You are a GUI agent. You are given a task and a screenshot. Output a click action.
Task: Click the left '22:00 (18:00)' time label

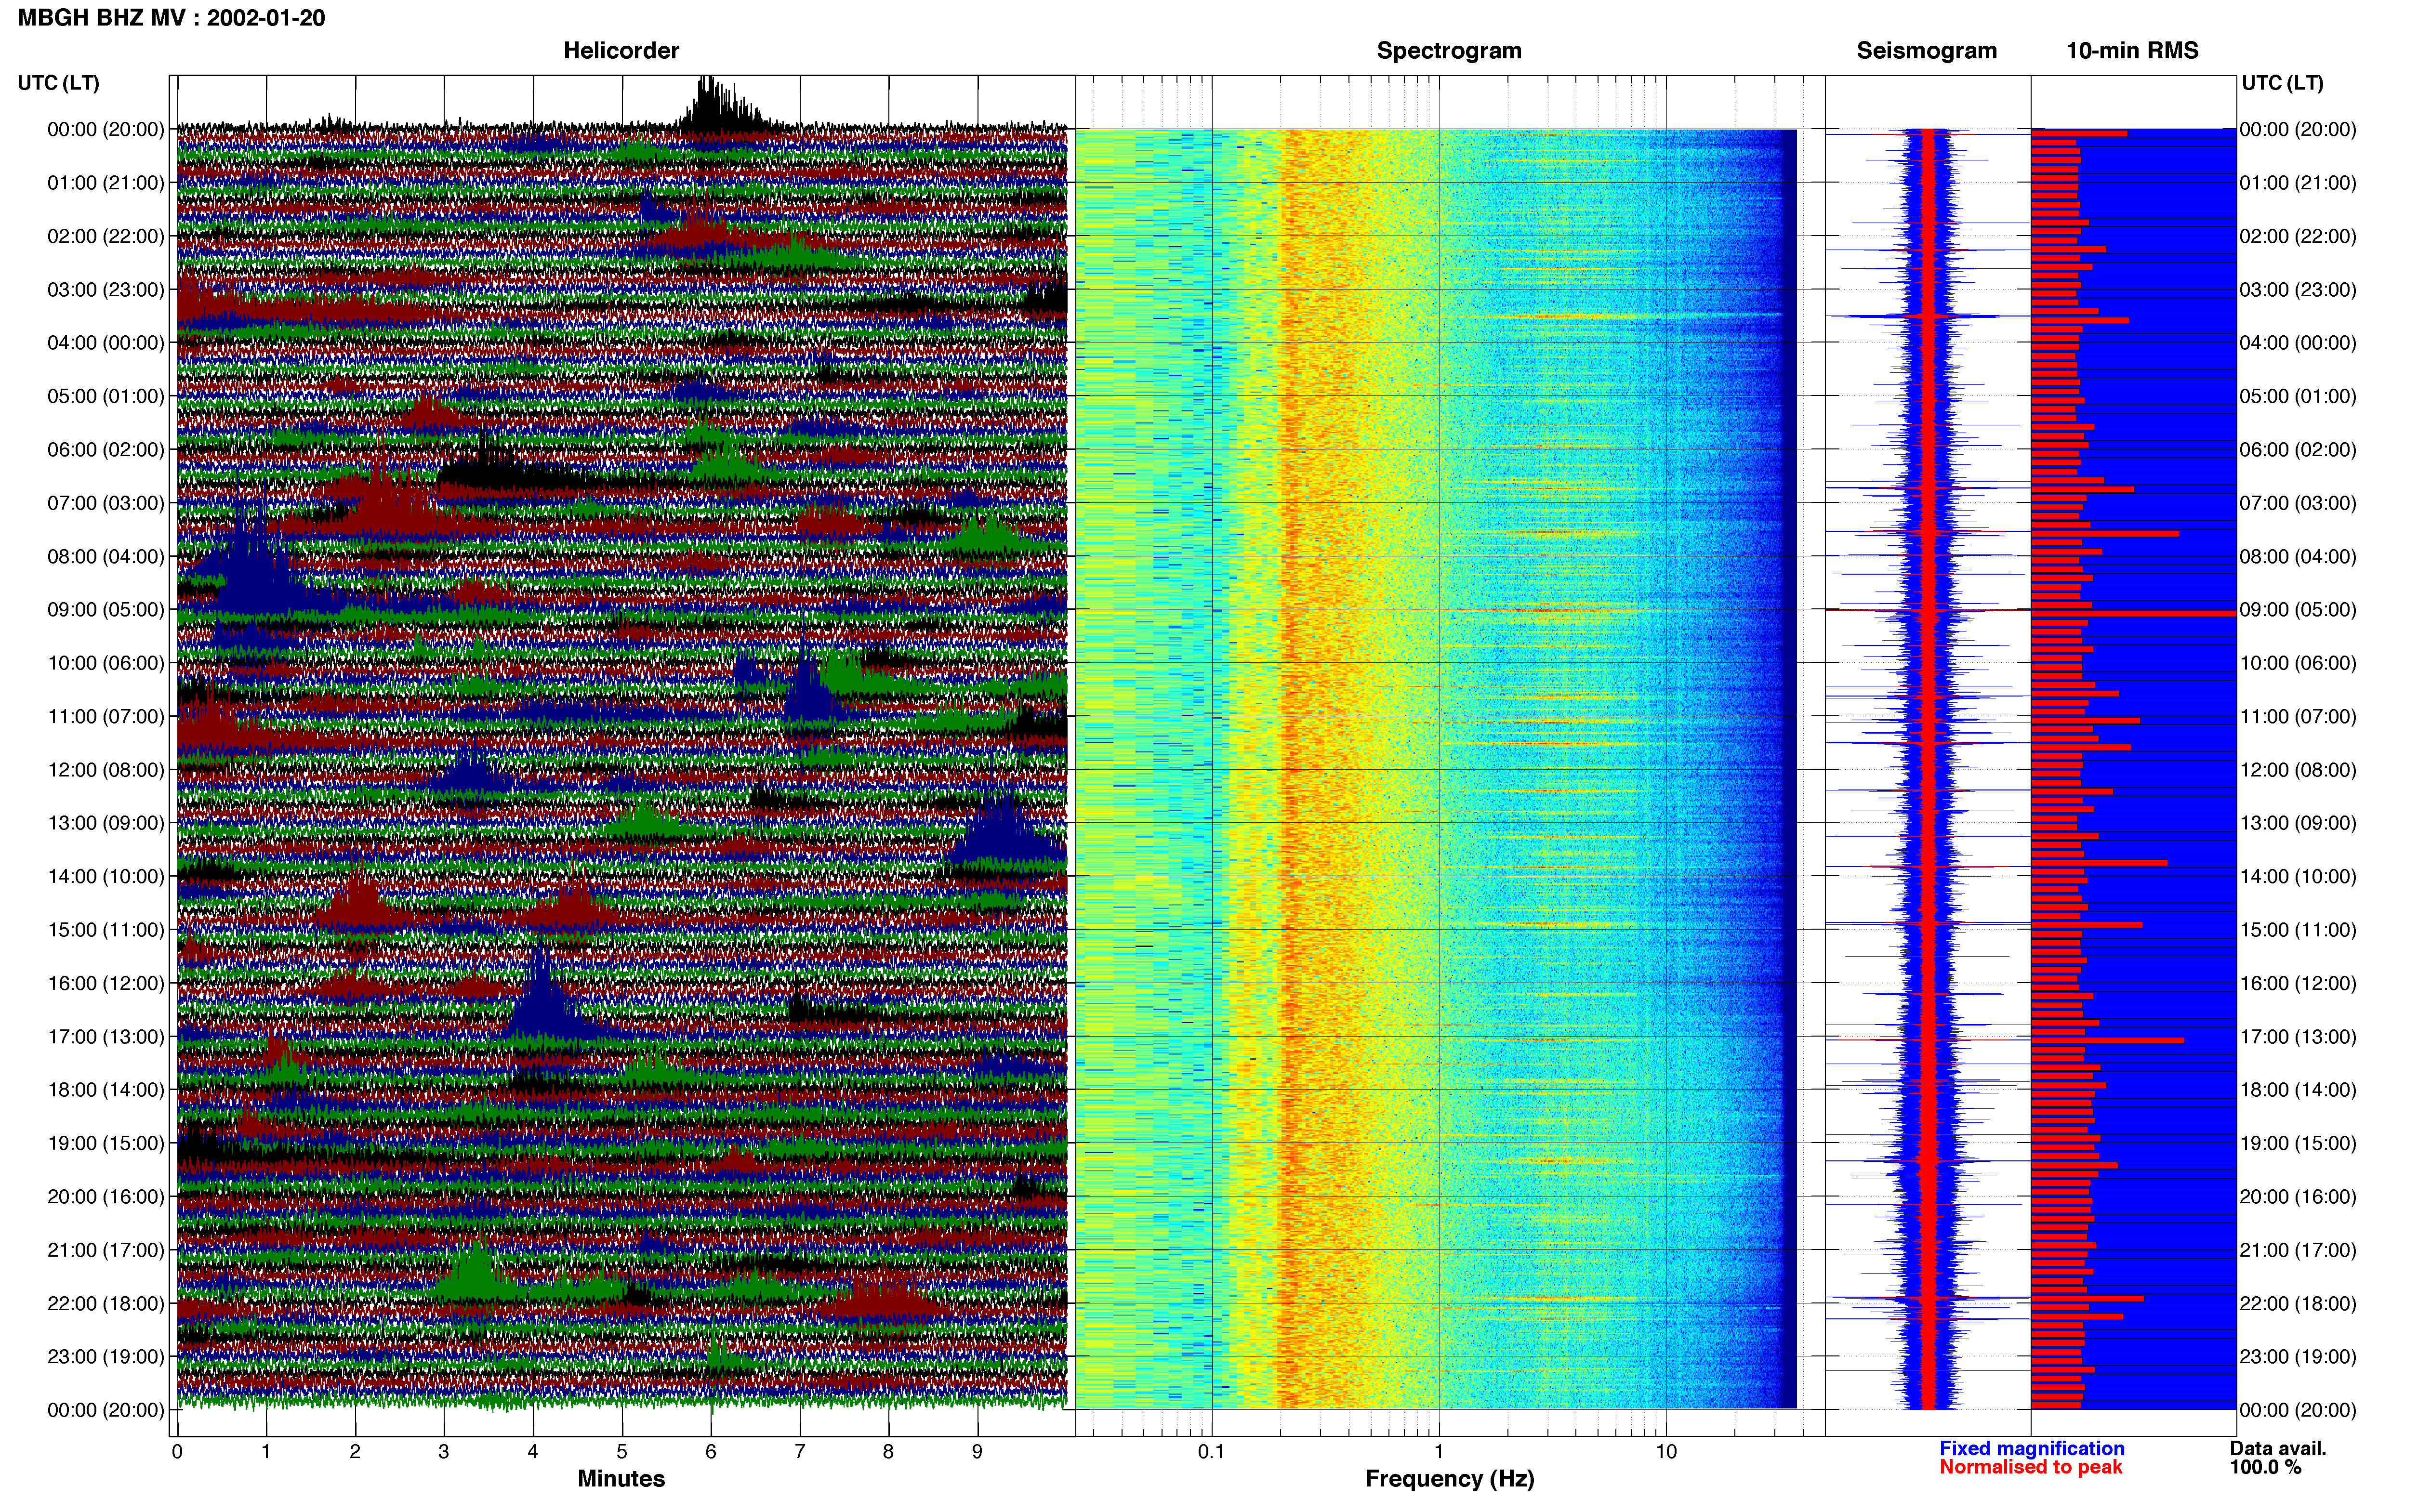point(106,1303)
